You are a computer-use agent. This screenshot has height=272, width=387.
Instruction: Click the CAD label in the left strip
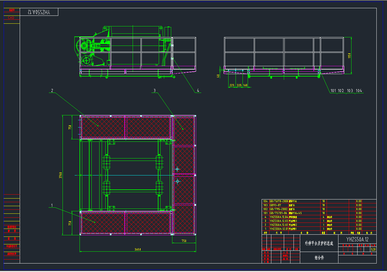(x=11, y=18)
